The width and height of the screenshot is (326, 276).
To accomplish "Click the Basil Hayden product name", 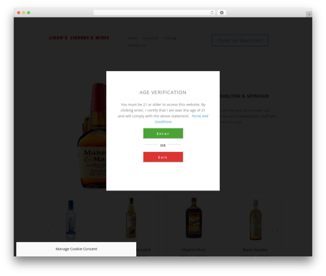I will click(x=255, y=250).
